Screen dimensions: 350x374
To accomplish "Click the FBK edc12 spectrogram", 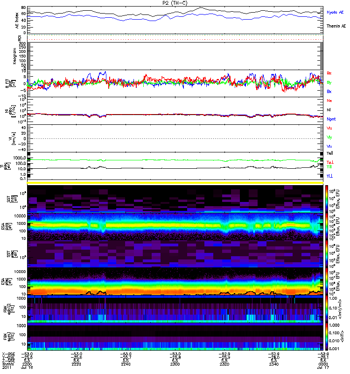I will click(175, 309).
